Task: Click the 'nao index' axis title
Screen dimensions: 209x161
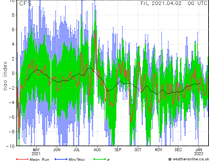Action: [x=5, y=76]
